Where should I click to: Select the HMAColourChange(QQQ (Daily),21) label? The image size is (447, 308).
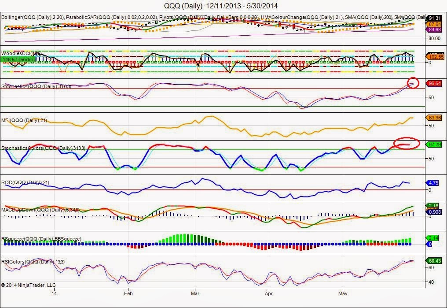coord(302,18)
